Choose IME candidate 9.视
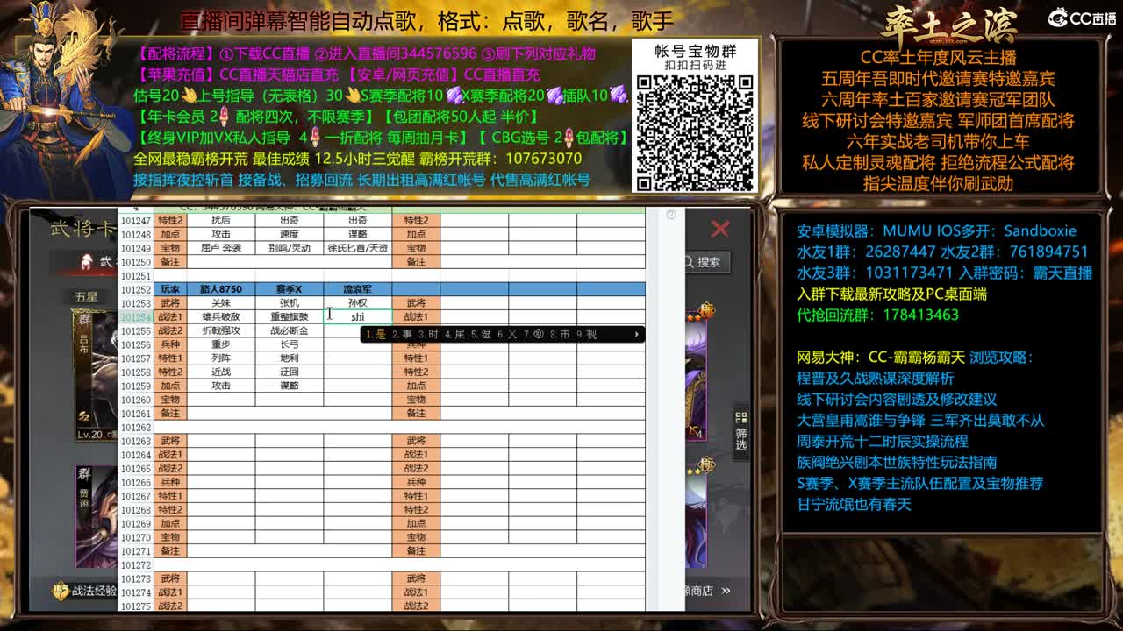 coord(586,334)
